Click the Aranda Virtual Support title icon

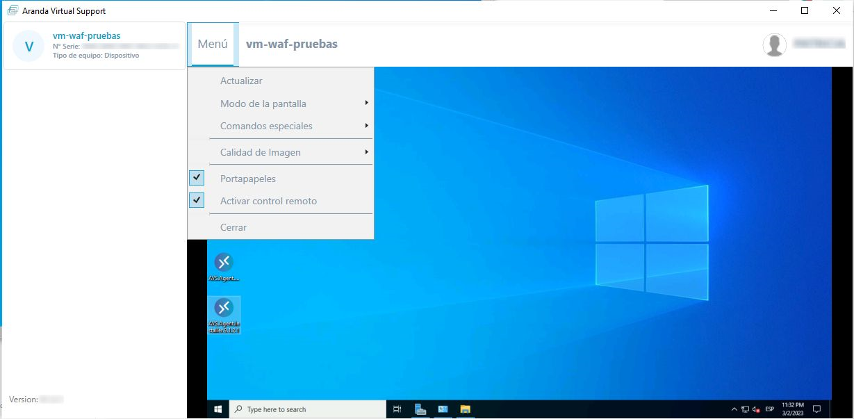(12, 10)
